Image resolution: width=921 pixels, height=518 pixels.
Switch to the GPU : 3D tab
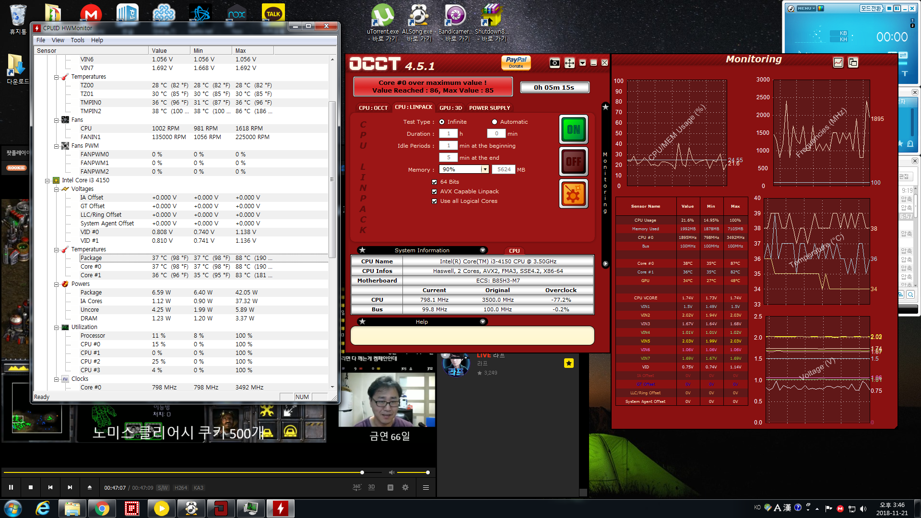[451, 108]
